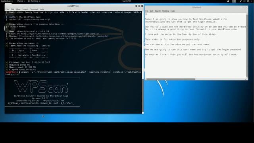Click the 'Version 2.9.2' text under WPScan logo
Viewport: 254px width, 143px height.
(x=40, y=98)
